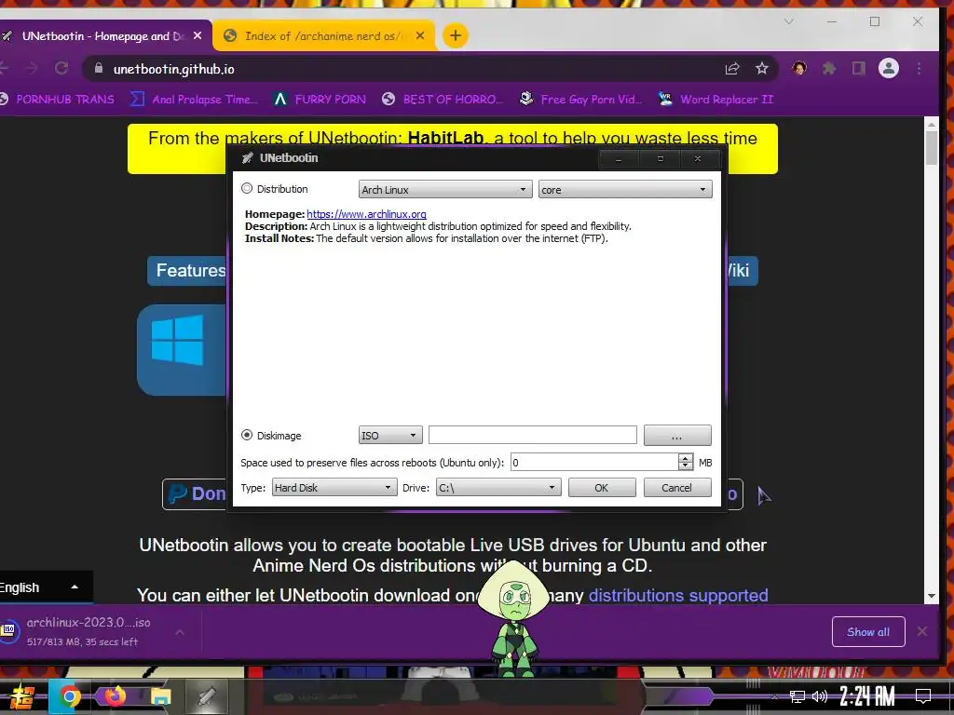Open Firefox from the taskbar
The image size is (954, 715).
pos(115,695)
